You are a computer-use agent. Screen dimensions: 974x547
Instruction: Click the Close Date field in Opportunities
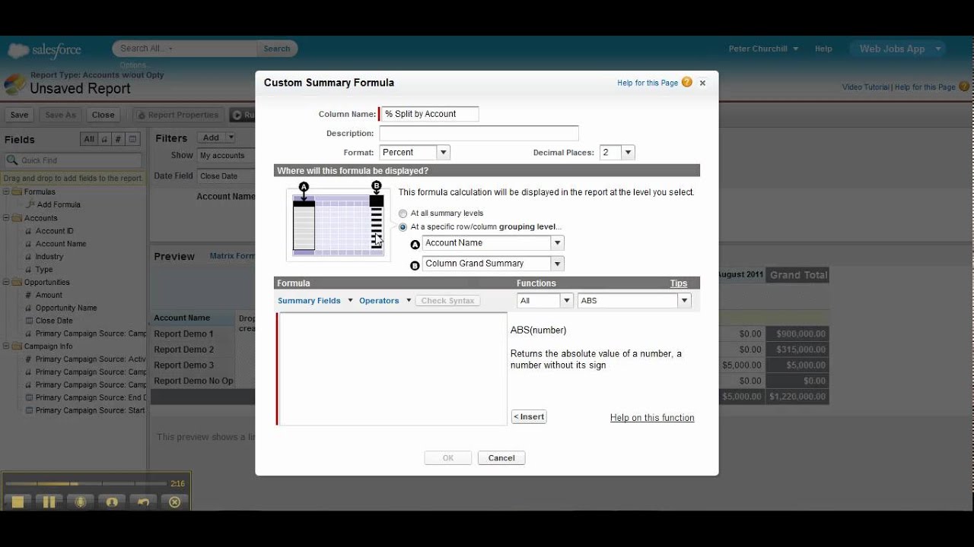[54, 321]
